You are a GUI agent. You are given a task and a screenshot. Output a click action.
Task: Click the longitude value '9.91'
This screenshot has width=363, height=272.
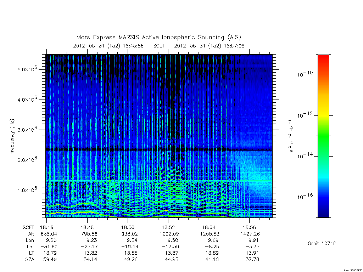coord(253,240)
